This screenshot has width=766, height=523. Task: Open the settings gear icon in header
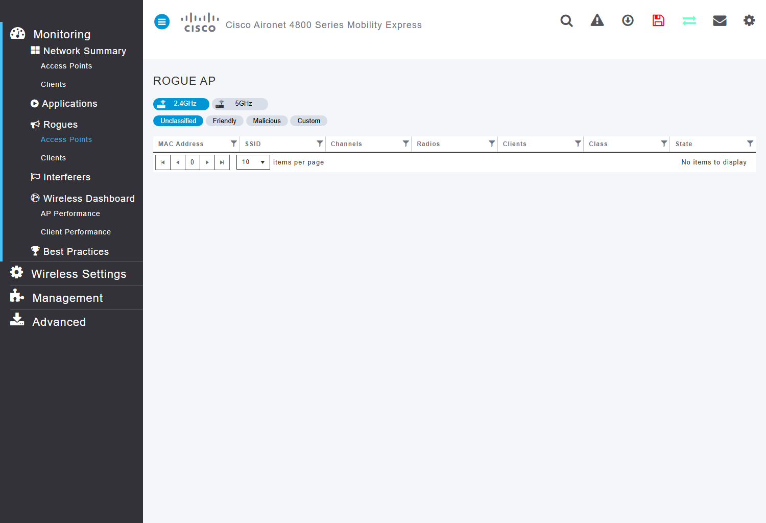pos(749,20)
